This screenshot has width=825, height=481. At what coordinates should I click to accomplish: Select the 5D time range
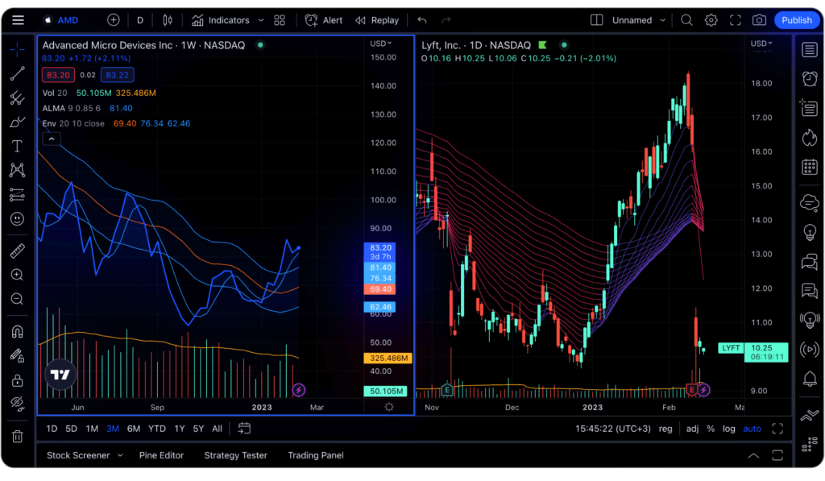tap(71, 429)
